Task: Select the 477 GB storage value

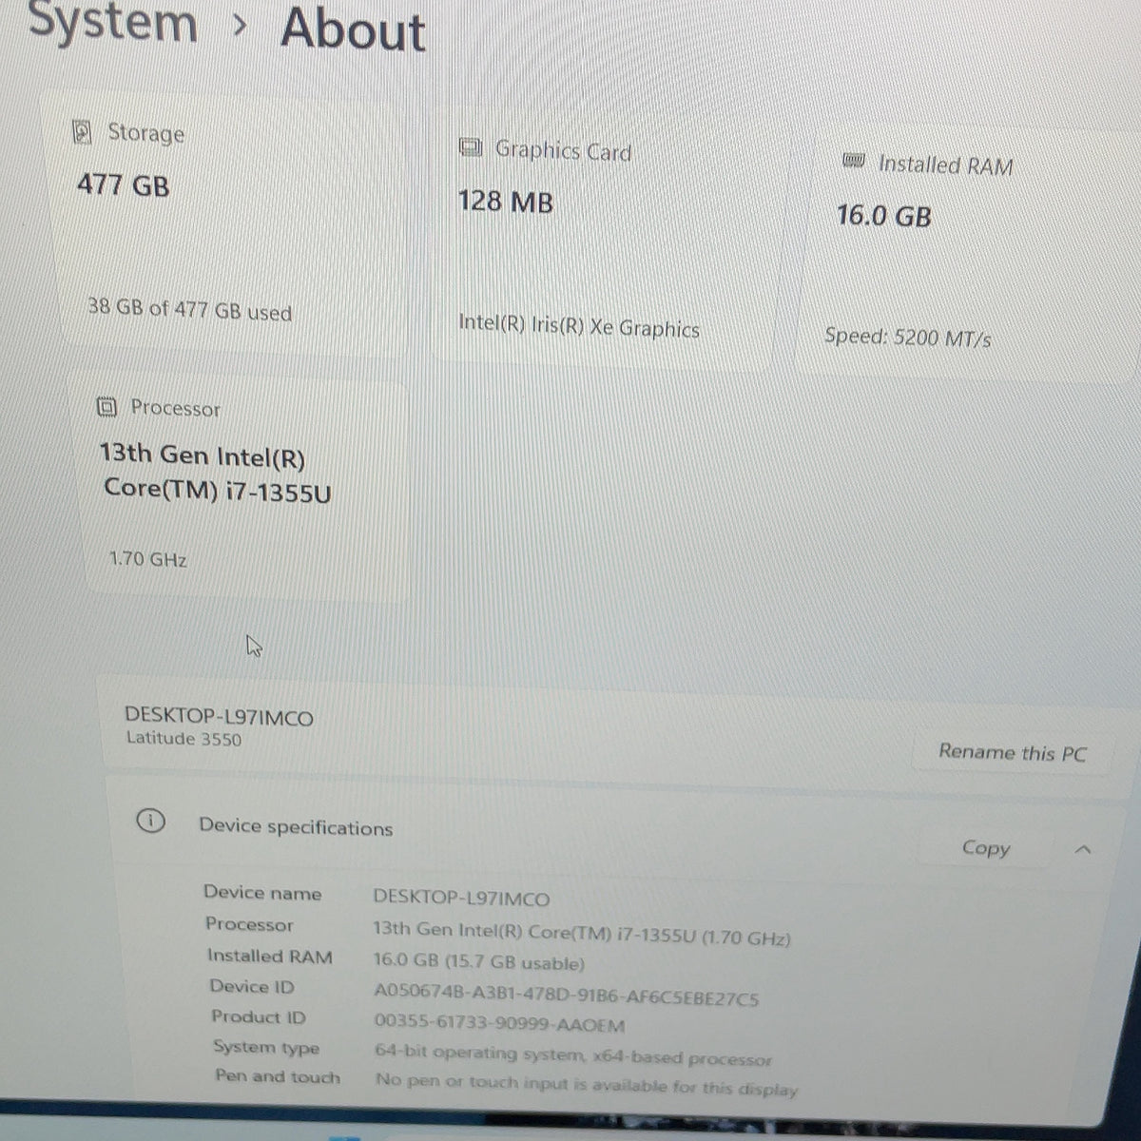Action: pyautogui.click(x=123, y=184)
